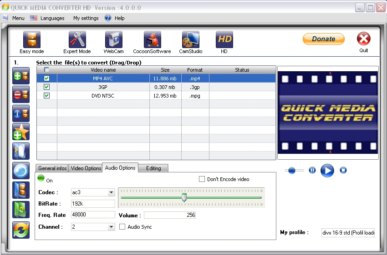Viewport: 387px width, 255px height.
Task: Switch to Easy mode
Action: click(31, 39)
